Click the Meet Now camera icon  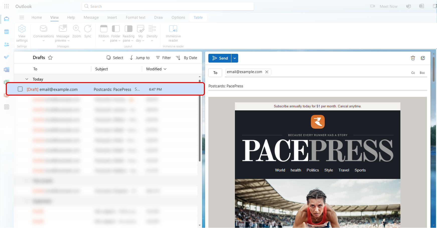(373, 6)
